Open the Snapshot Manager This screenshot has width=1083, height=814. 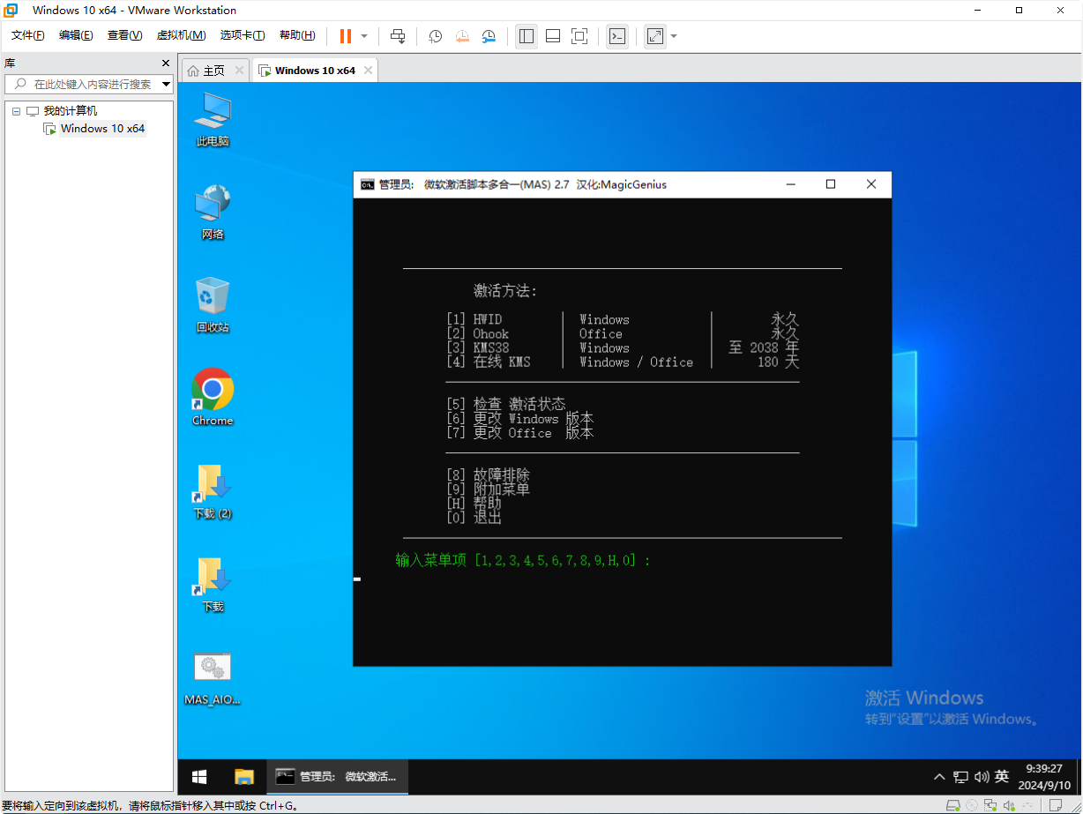click(x=490, y=36)
